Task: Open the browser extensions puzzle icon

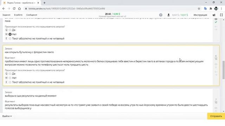Action: [211, 8]
